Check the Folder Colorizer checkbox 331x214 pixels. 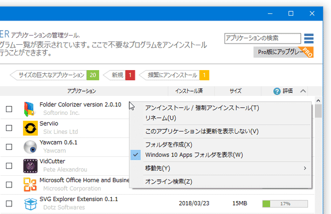click(9, 109)
